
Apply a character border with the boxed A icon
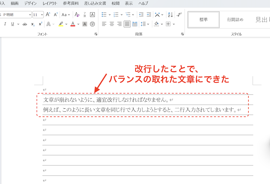point(92,15)
